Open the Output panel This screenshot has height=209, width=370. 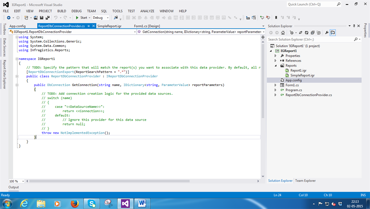[x=14, y=187]
